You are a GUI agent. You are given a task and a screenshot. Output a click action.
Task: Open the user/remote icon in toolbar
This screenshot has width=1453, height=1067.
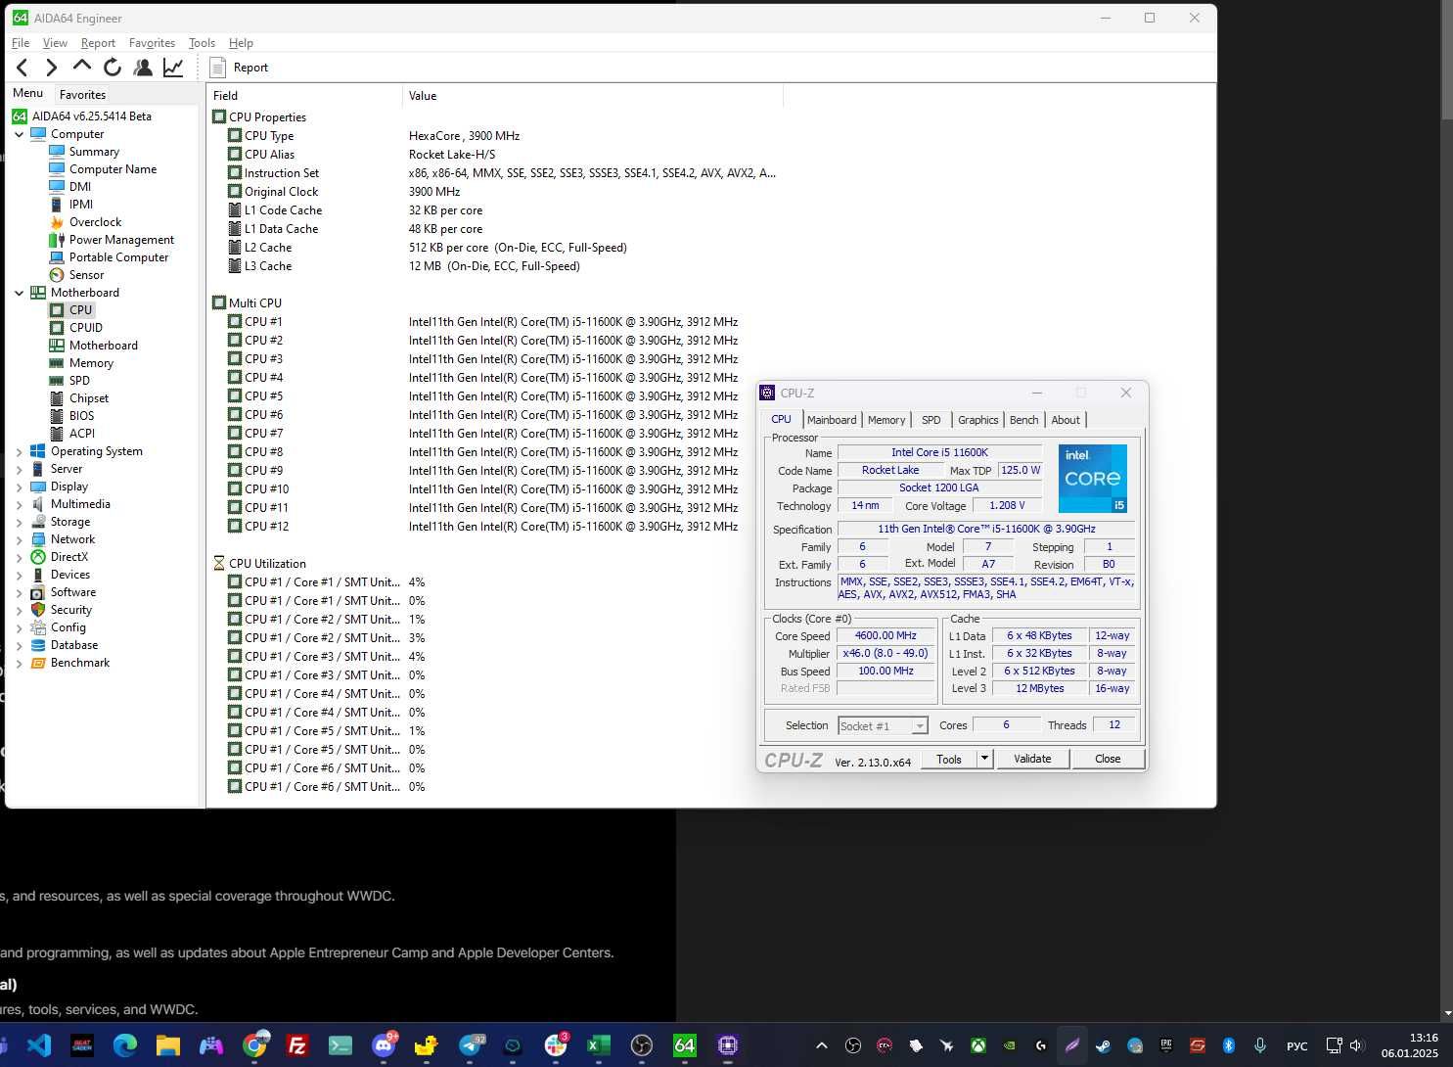click(143, 68)
